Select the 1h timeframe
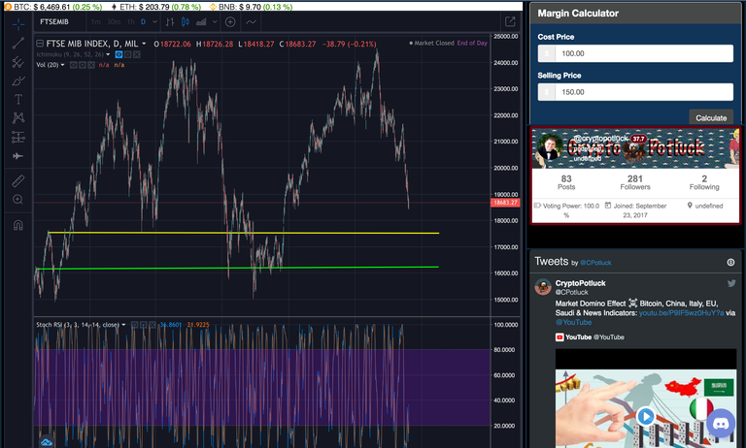746x448 pixels. click(130, 21)
